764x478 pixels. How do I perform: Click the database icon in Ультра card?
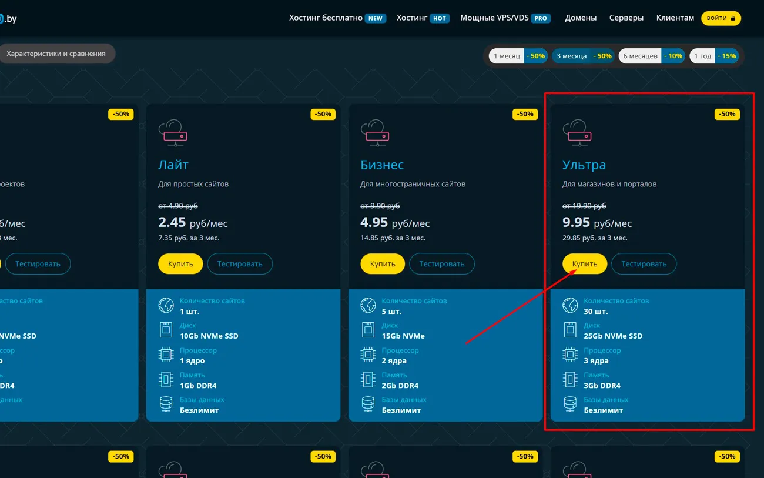[571, 404]
